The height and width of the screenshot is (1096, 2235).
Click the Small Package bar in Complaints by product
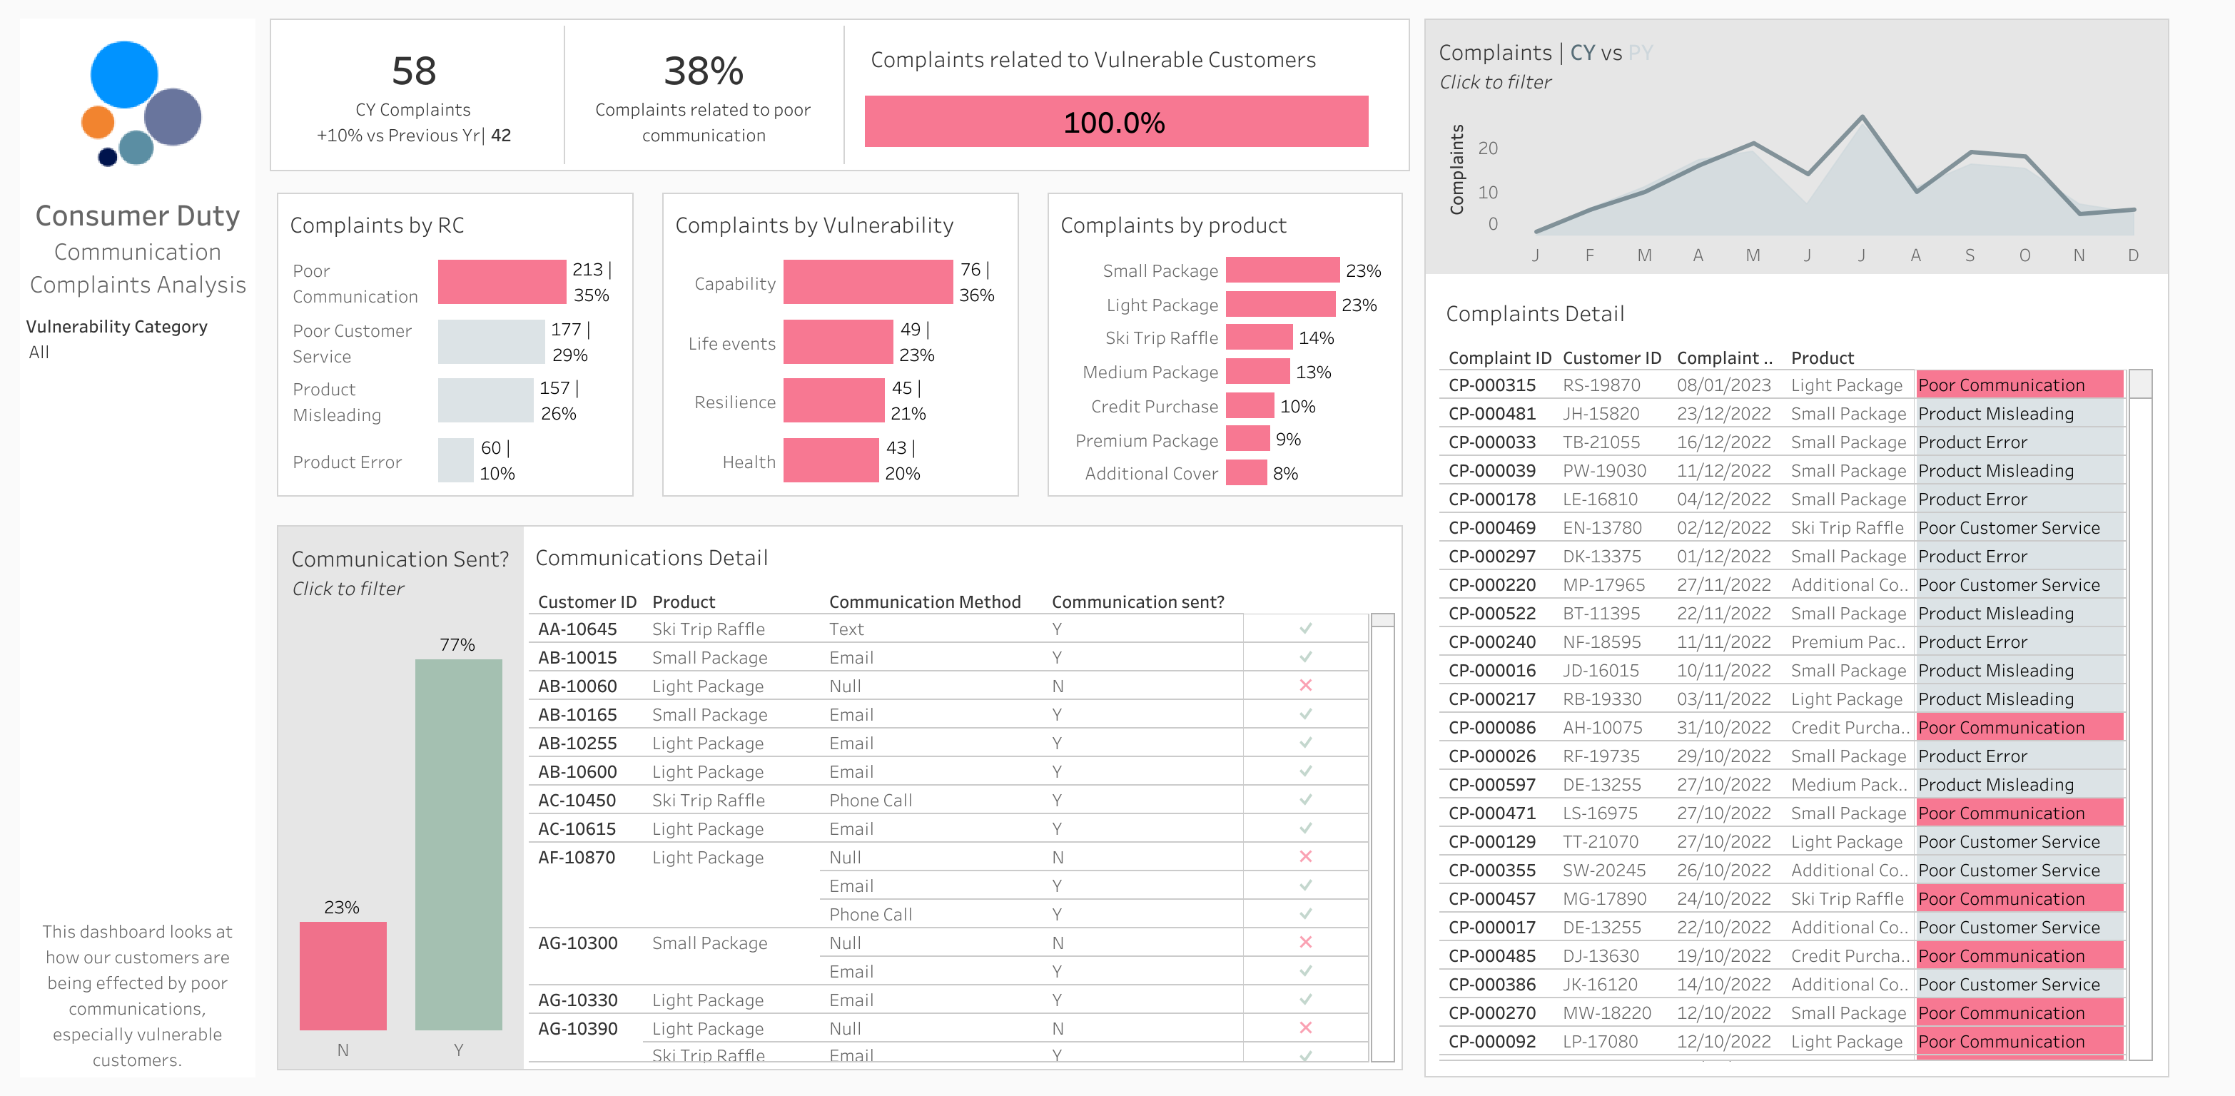click(x=1282, y=270)
